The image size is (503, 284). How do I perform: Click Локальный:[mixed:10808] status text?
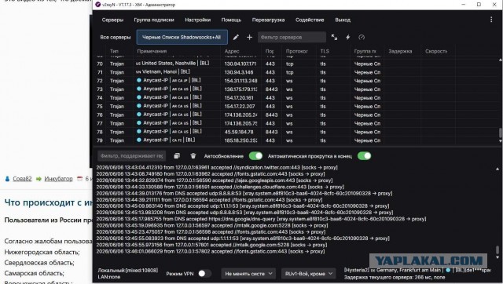pyautogui.click(x=128, y=271)
